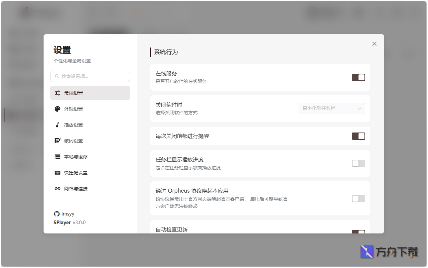This screenshot has height=268, width=428.
Task: Click the 快捷键设置 keyboard icon
Action: tap(57, 172)
